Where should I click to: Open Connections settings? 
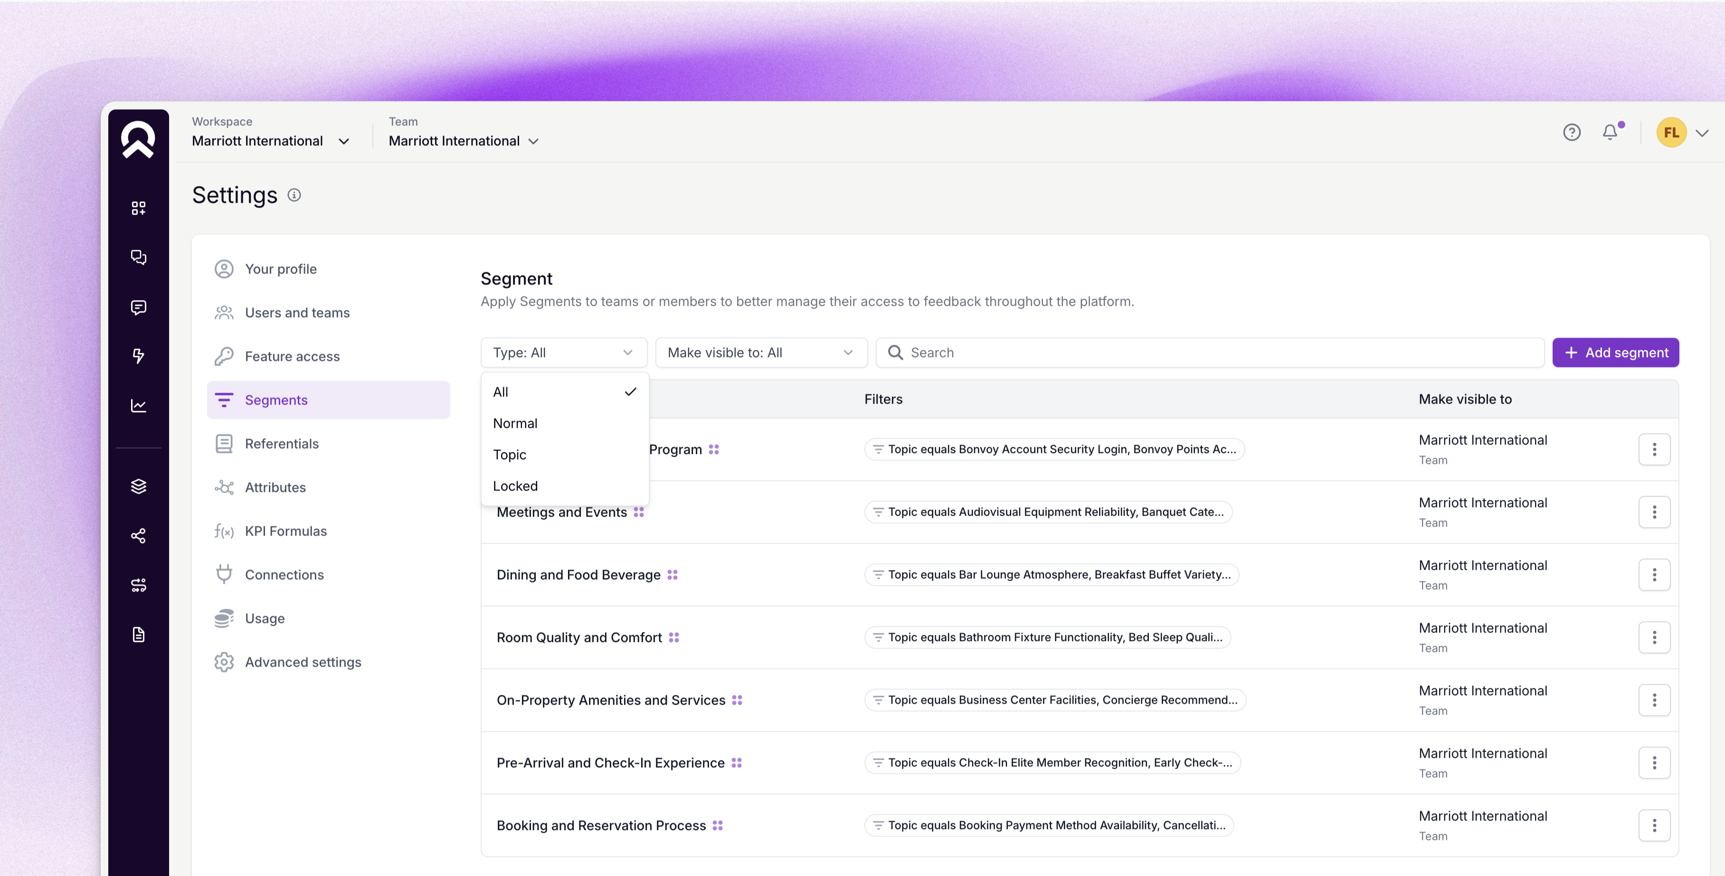tap(328, 575)
